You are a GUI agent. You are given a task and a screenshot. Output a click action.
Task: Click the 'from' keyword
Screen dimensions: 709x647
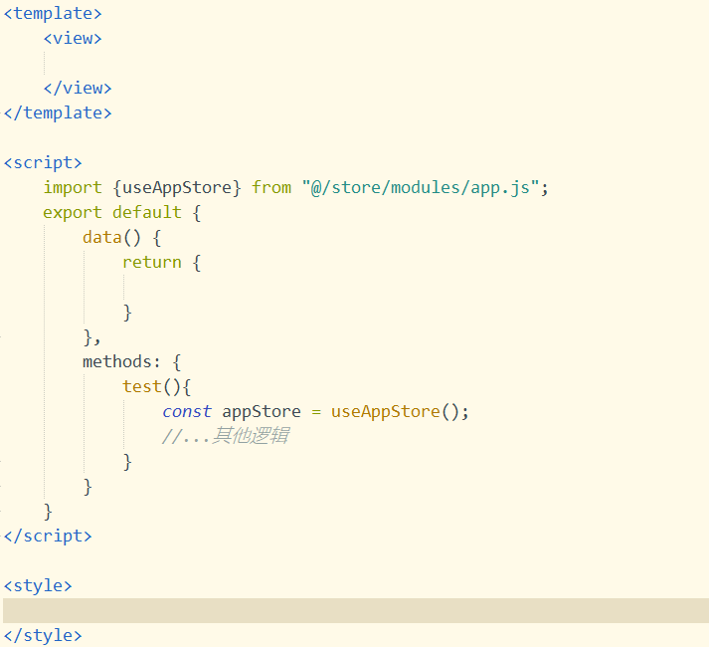point(271,187)
